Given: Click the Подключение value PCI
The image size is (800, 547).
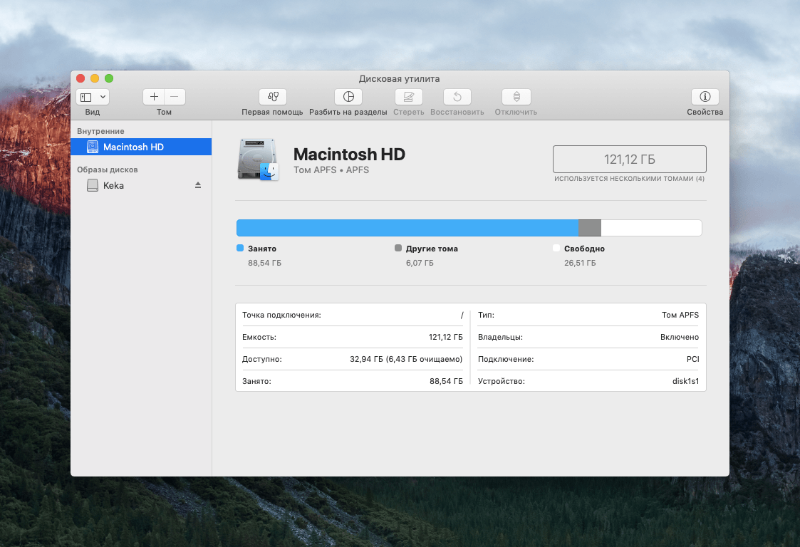Looking at the screenshot, I should click(693, 359).
